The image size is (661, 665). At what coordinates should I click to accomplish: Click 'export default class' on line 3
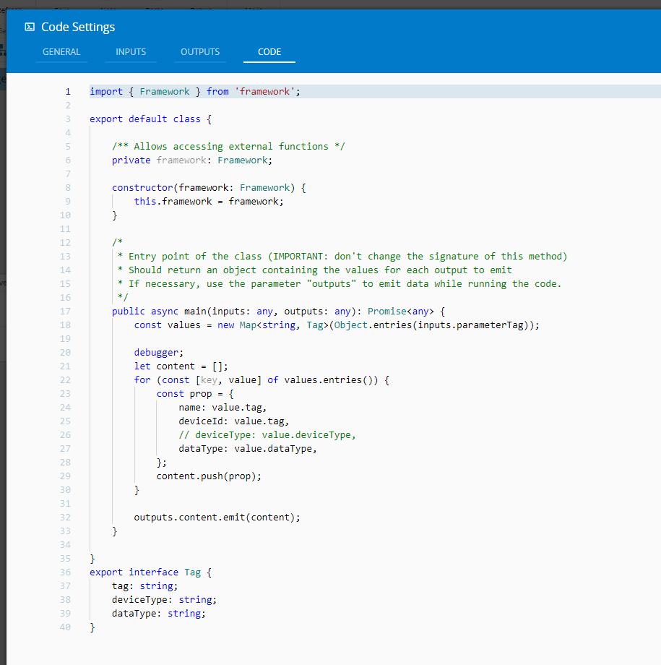[144, 119]
